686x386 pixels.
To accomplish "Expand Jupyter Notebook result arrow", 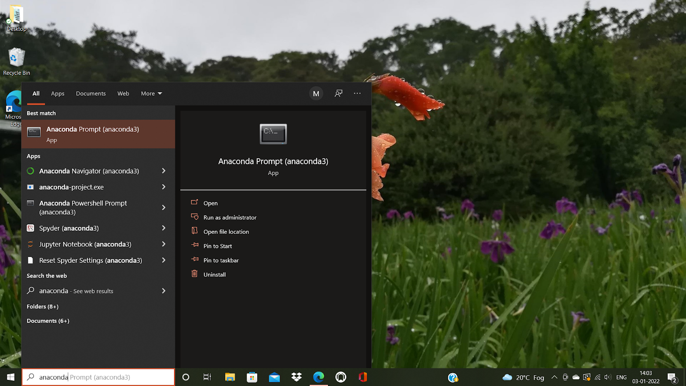I will coord(163,244).
